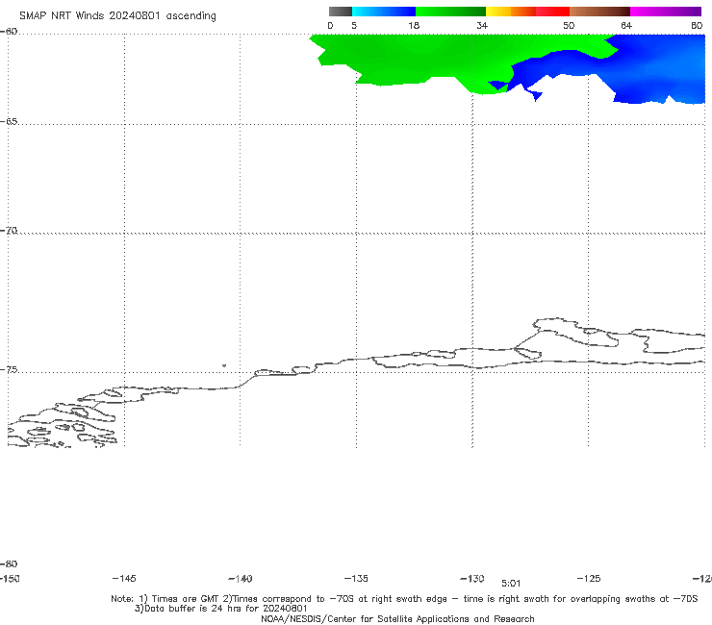Click the 'Data buffer is 24 hrs' note

221,609
